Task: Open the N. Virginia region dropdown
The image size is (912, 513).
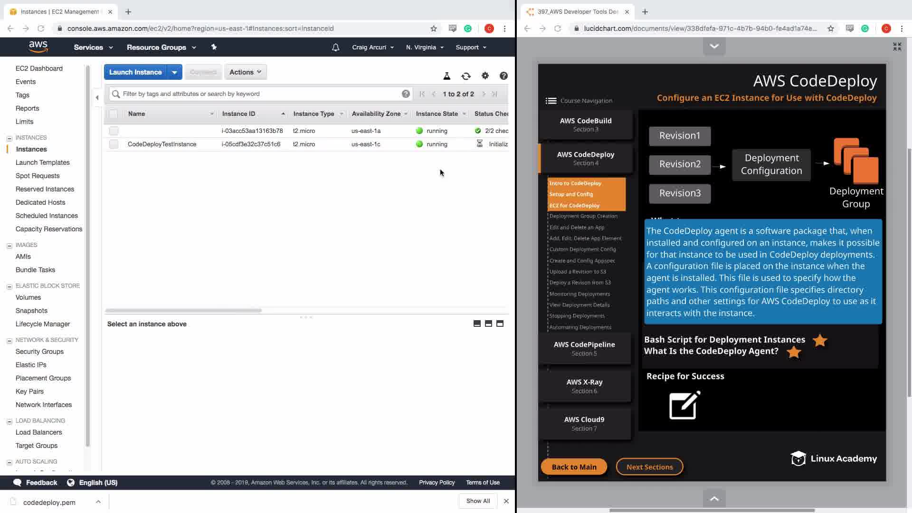Action: click(425, 47)
